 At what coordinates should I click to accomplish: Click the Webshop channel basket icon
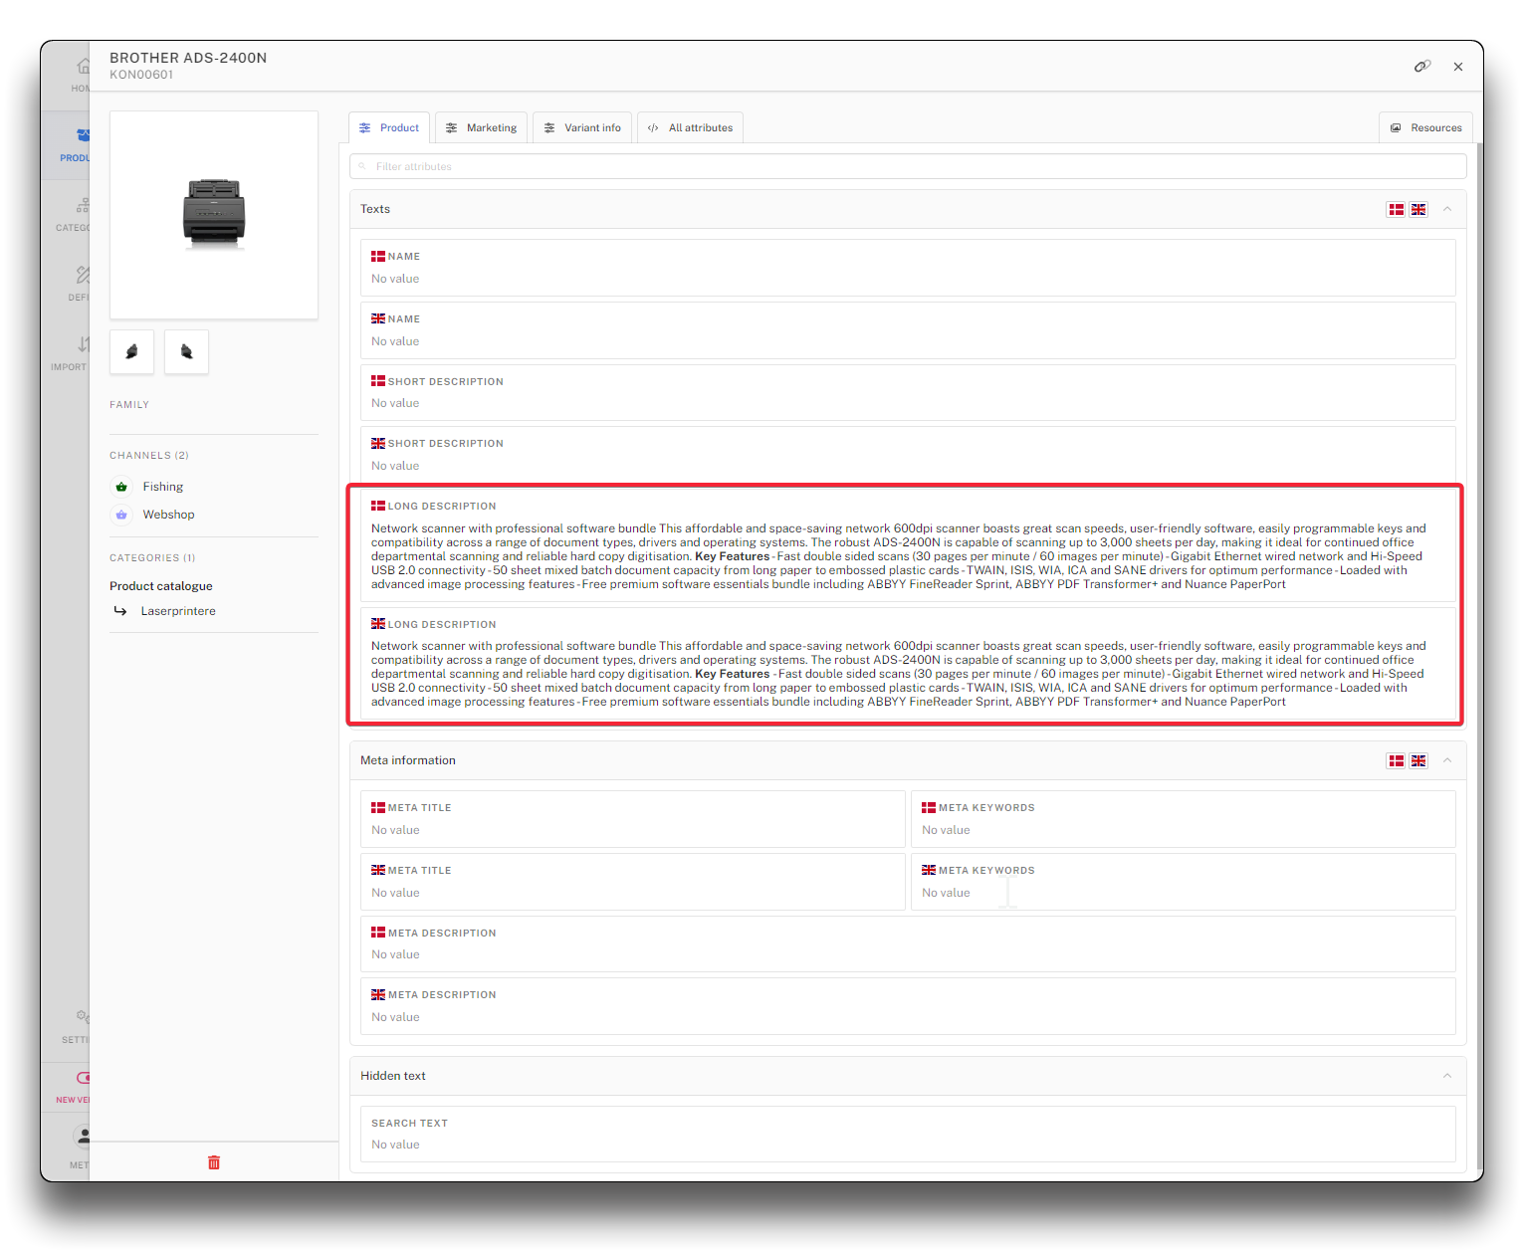pos(121,515)
